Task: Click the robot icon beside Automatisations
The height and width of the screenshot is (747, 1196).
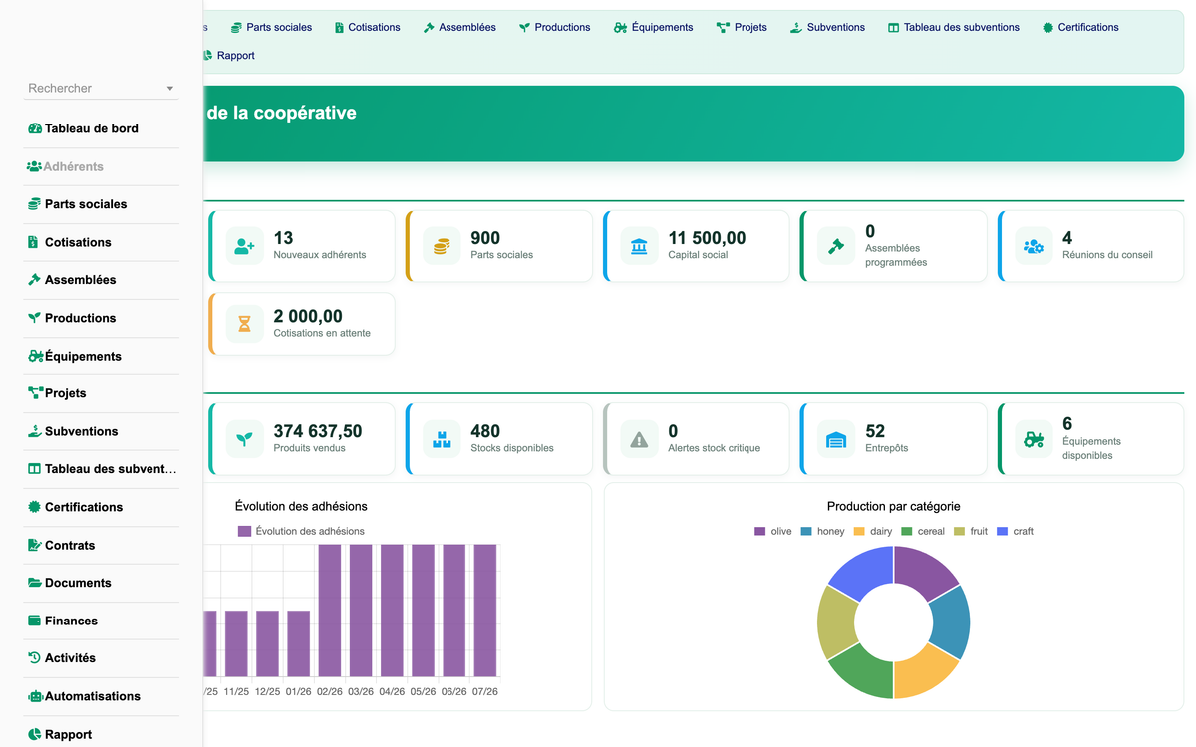Action: [35, 696]
